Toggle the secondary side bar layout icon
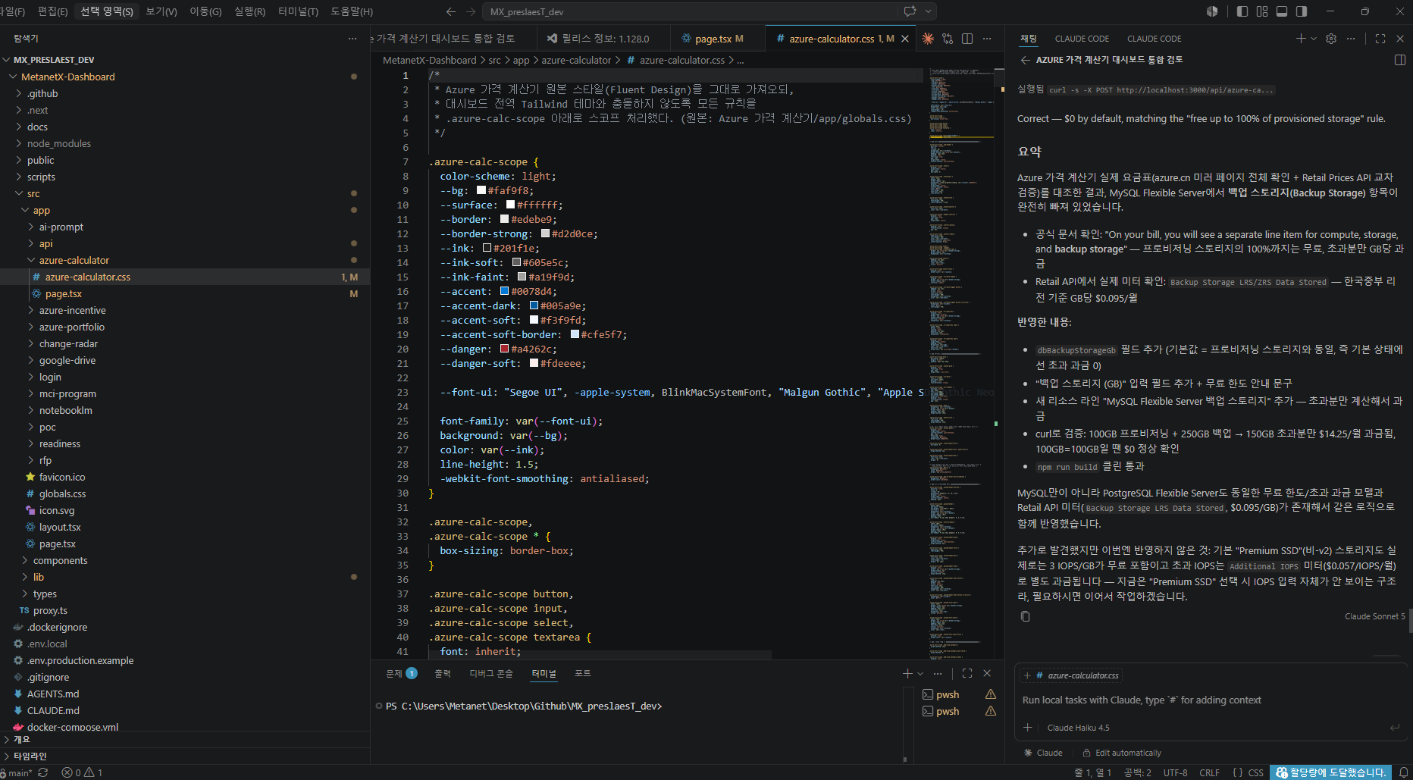1413x780 pixels. [1302, 11]
